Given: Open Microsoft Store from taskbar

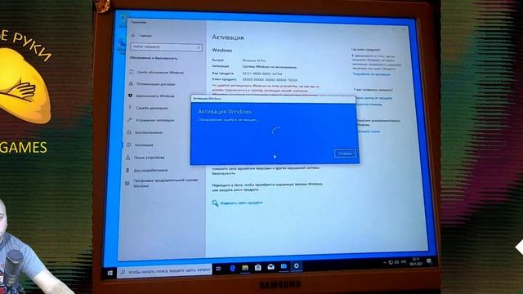Looking at the screenshot, I should click(258, 267).
